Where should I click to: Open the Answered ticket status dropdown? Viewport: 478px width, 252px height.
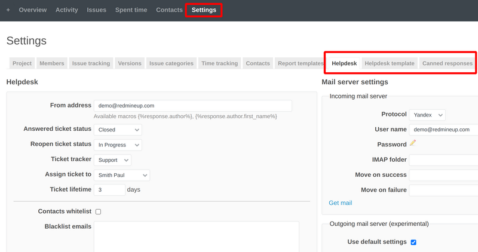point(118,130)
